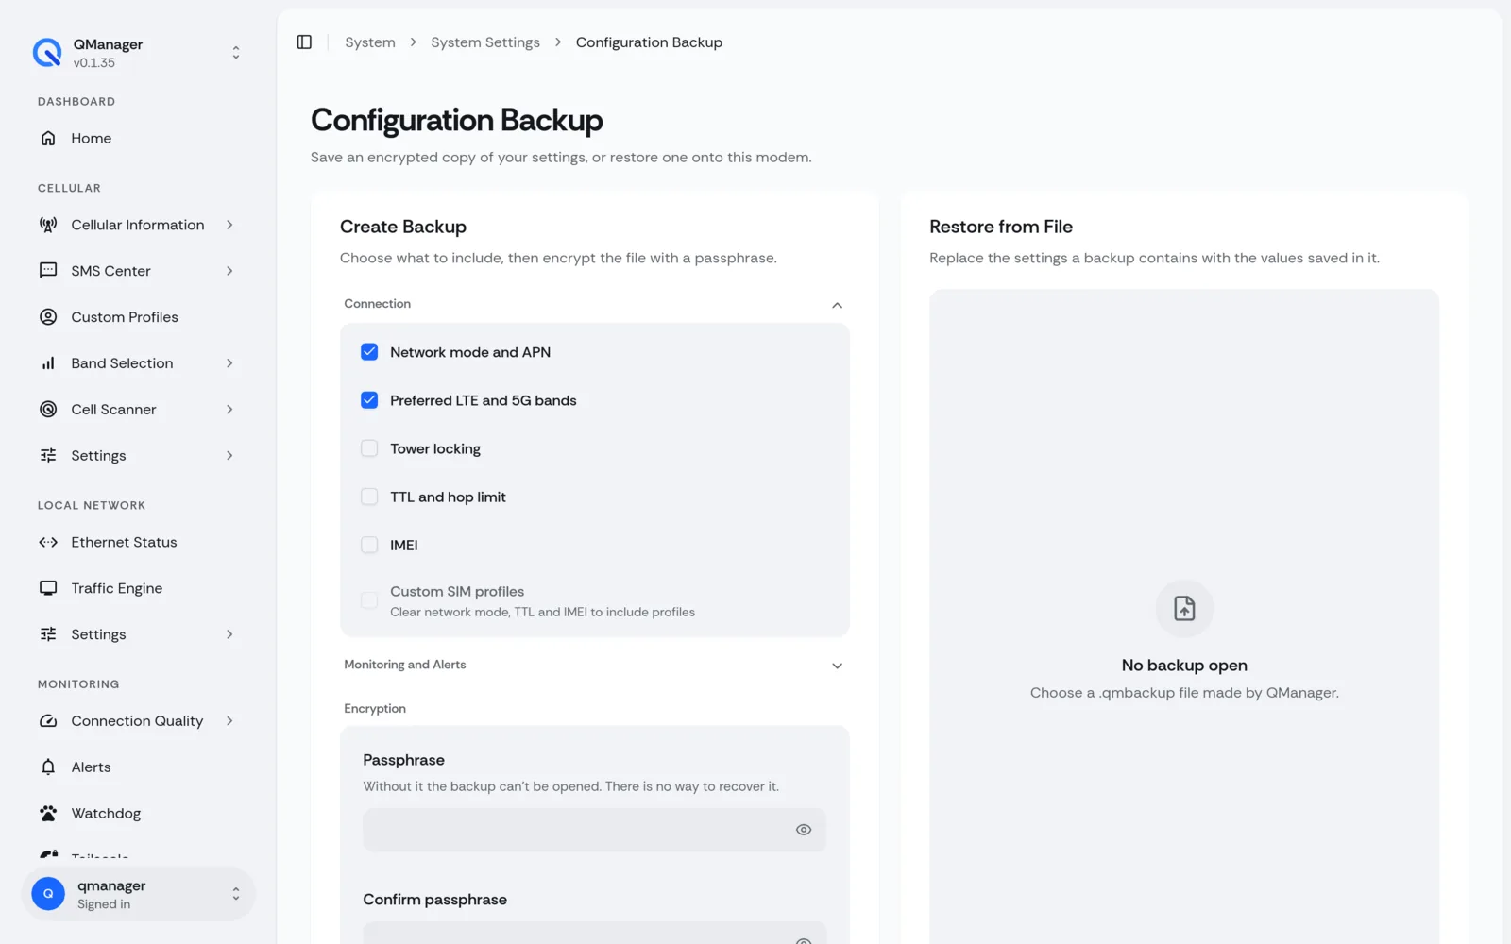Click the Passphrase input field
1511x944 pixels.
coord(594,831)
